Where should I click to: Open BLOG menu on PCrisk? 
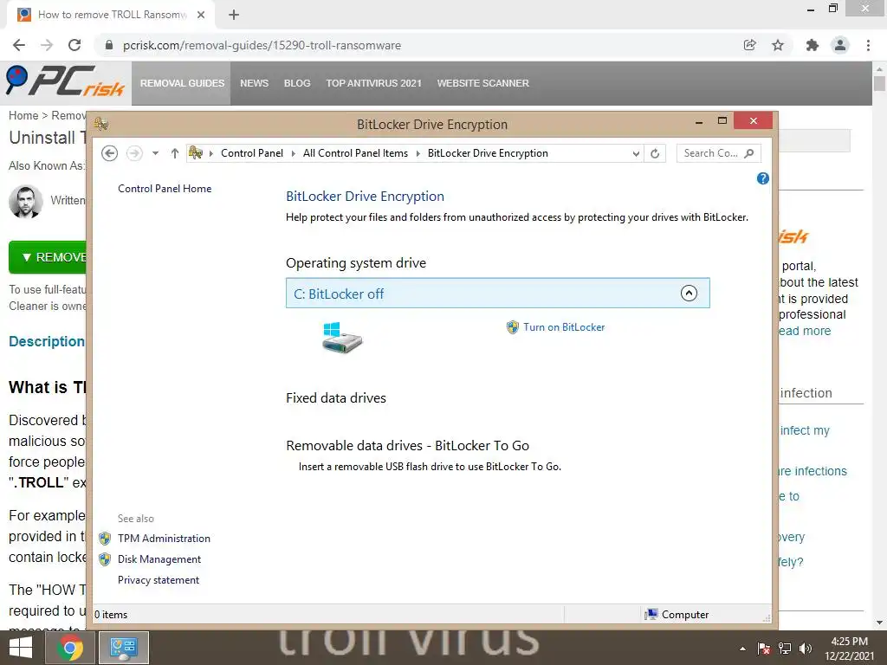point(297,83)
